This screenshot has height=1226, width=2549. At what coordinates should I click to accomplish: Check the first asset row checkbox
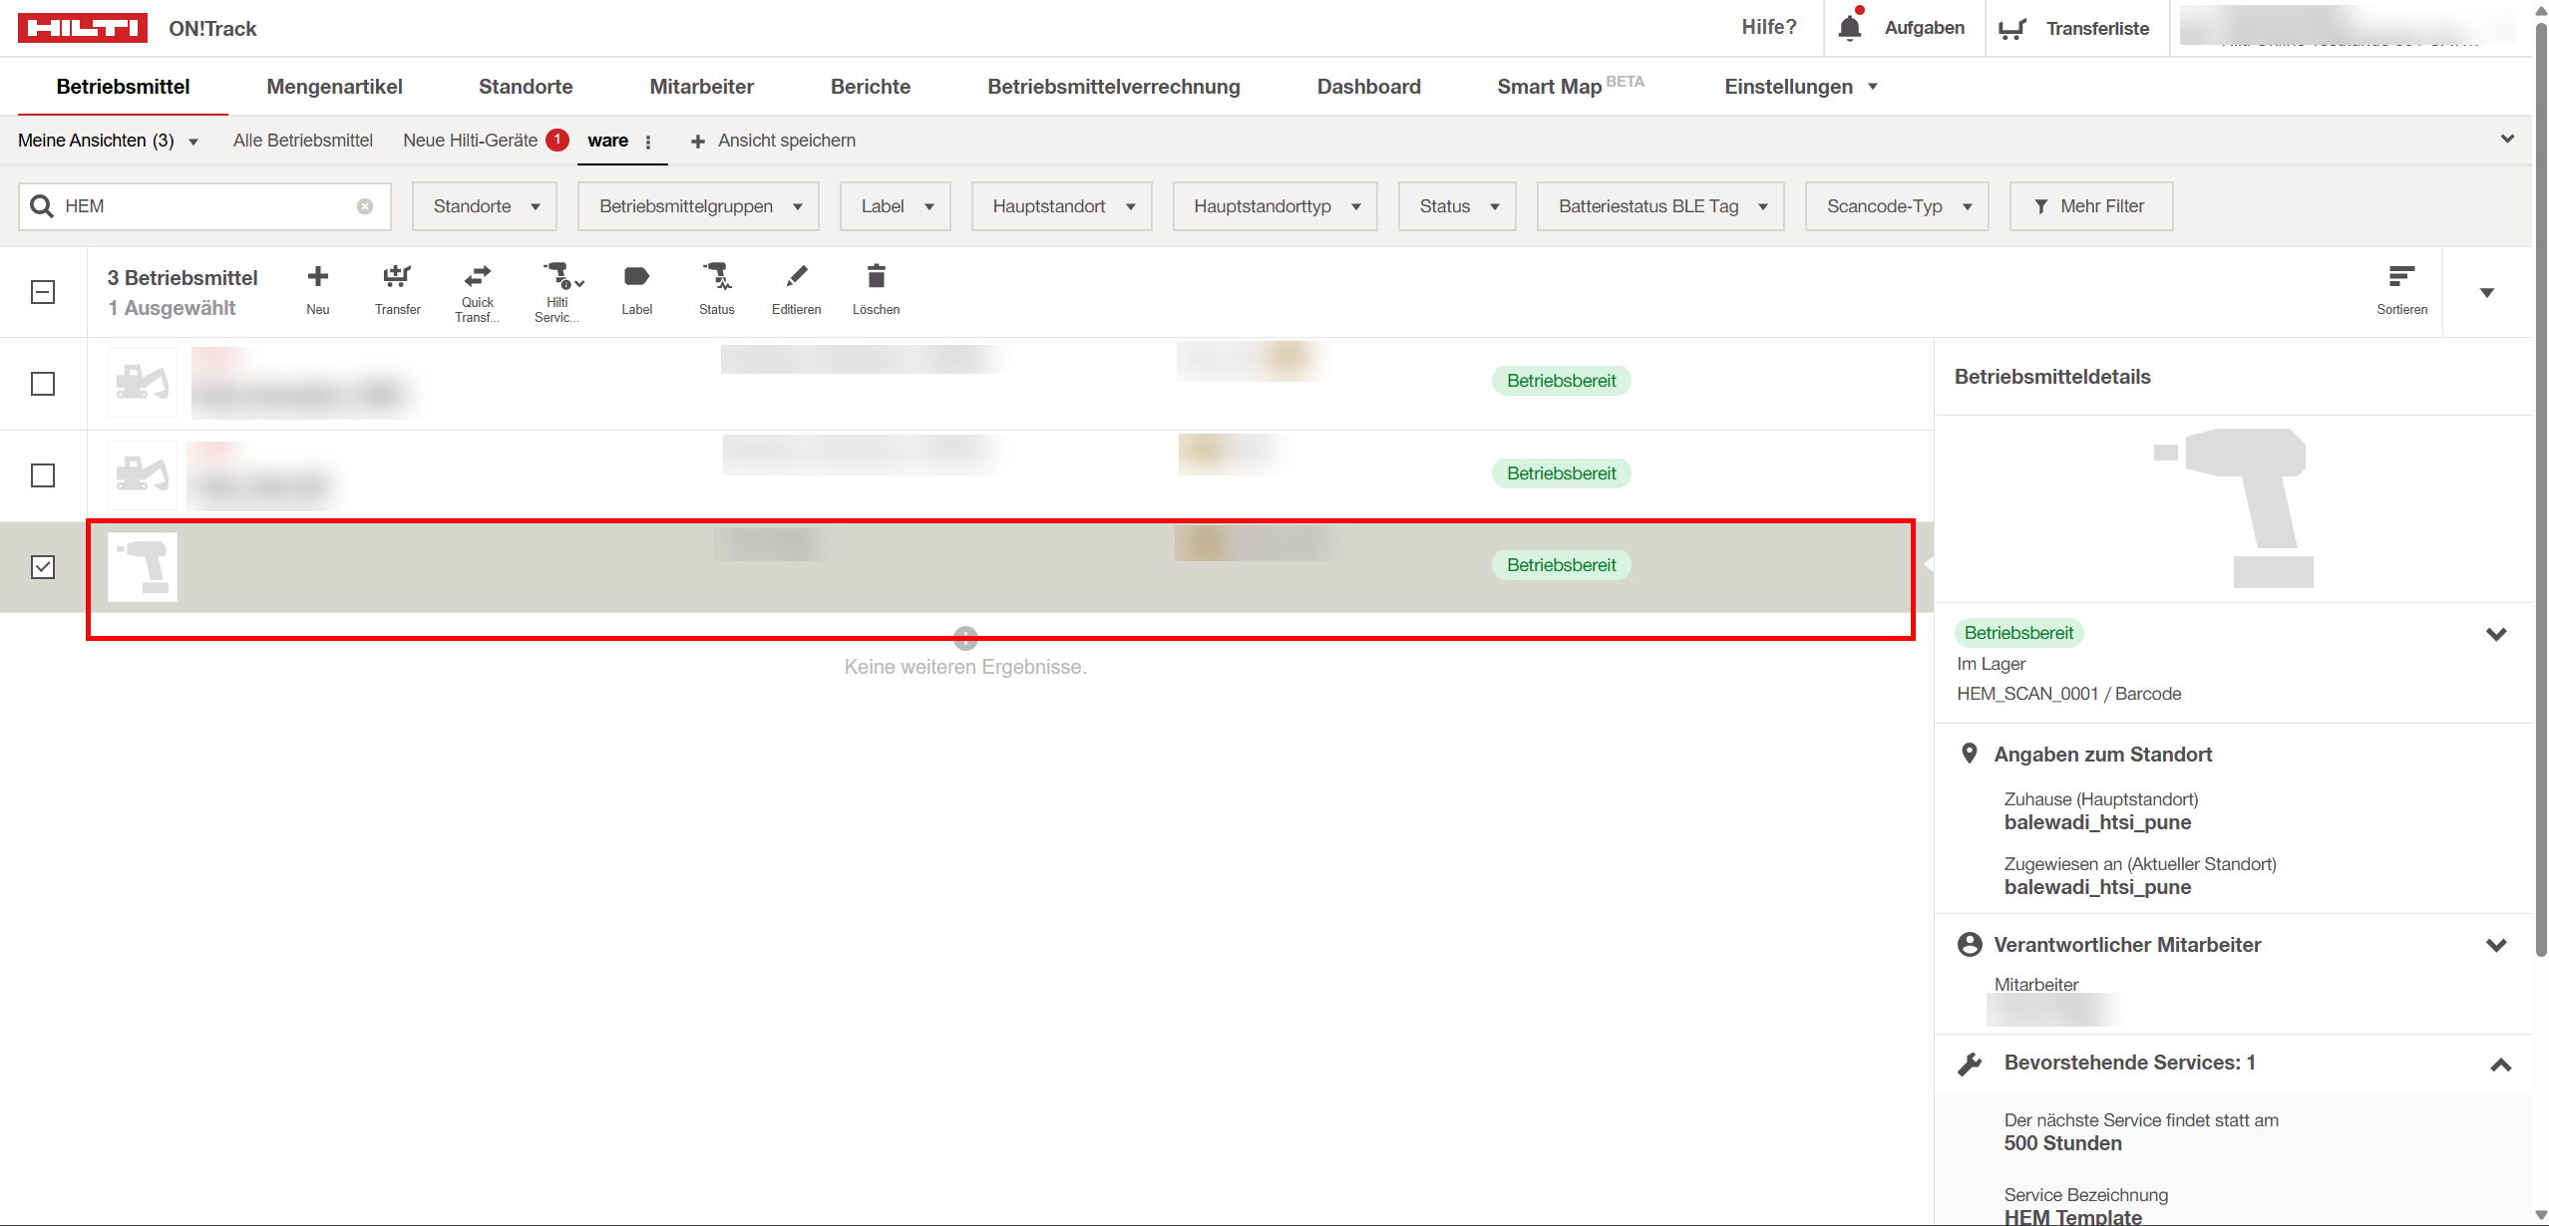click(43, 384)
